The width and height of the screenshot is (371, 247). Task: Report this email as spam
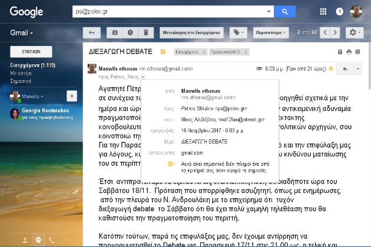click(x=130, y=32)
